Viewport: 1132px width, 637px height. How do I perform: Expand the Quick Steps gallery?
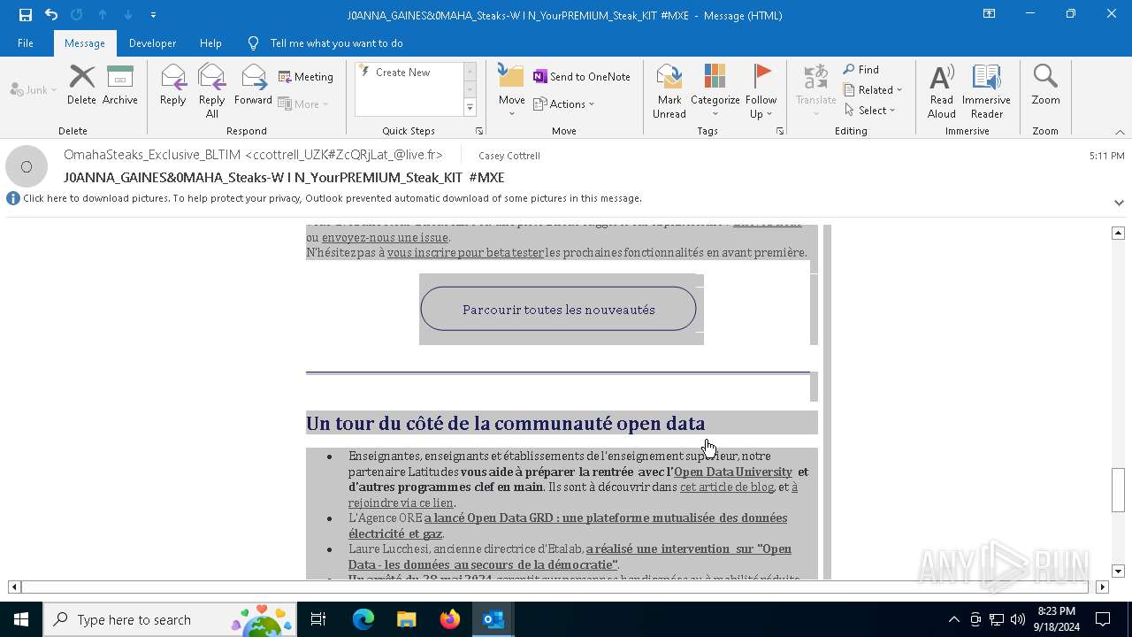click(470, 108)
